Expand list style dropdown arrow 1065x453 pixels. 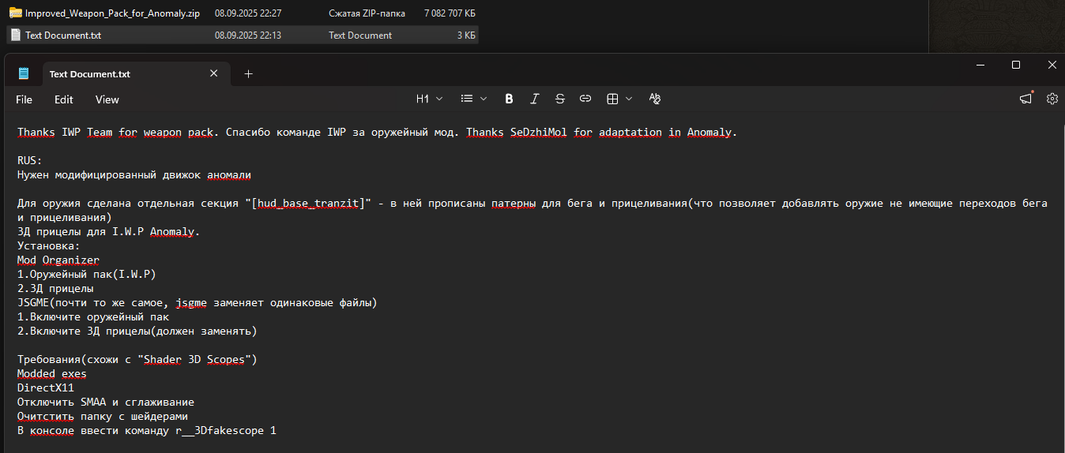pyautogui.click(x=484, y=99)
